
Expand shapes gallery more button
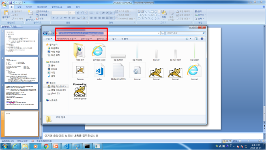(159, 18)
